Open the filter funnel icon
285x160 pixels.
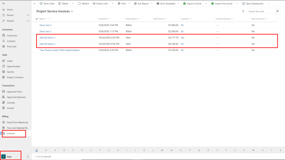[x=243, y=11]
